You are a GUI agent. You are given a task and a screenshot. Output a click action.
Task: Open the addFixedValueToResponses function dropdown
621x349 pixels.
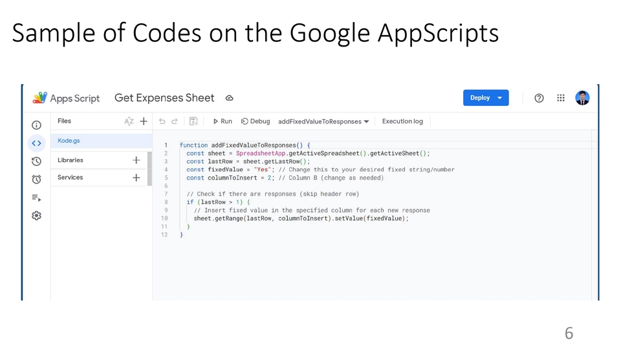click(323, 122)
